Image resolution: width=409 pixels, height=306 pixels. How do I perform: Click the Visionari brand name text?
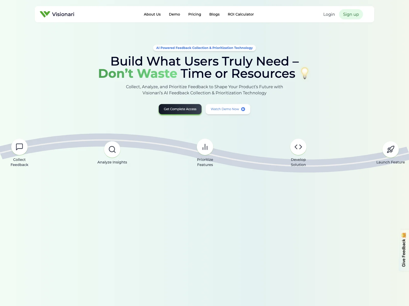click(63, 14)
